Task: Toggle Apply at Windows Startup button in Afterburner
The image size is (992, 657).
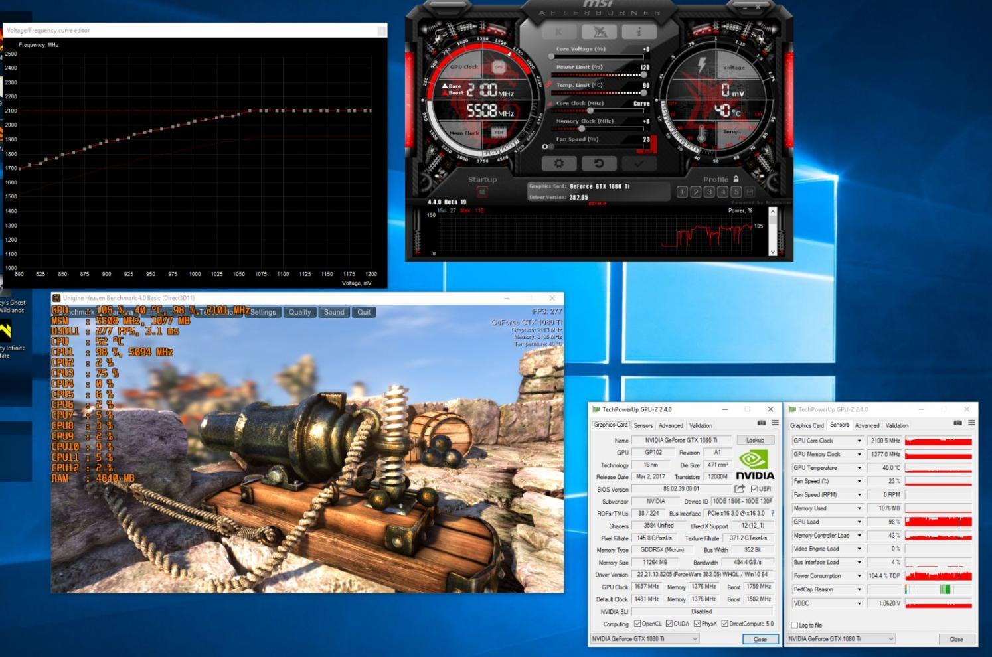Action: click(x=482, y=192)
